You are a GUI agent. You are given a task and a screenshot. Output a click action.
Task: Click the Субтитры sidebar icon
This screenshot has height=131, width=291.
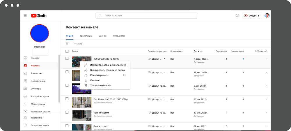click(25, 89)
